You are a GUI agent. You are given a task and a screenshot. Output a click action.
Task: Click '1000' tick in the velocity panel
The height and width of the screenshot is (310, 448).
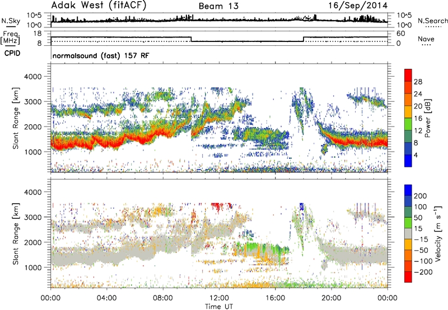tap(32, 268)
